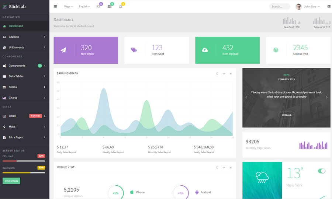332x199 pixels.
Task: Click the envelope messages icon in top bar
Action: (98, 7)
